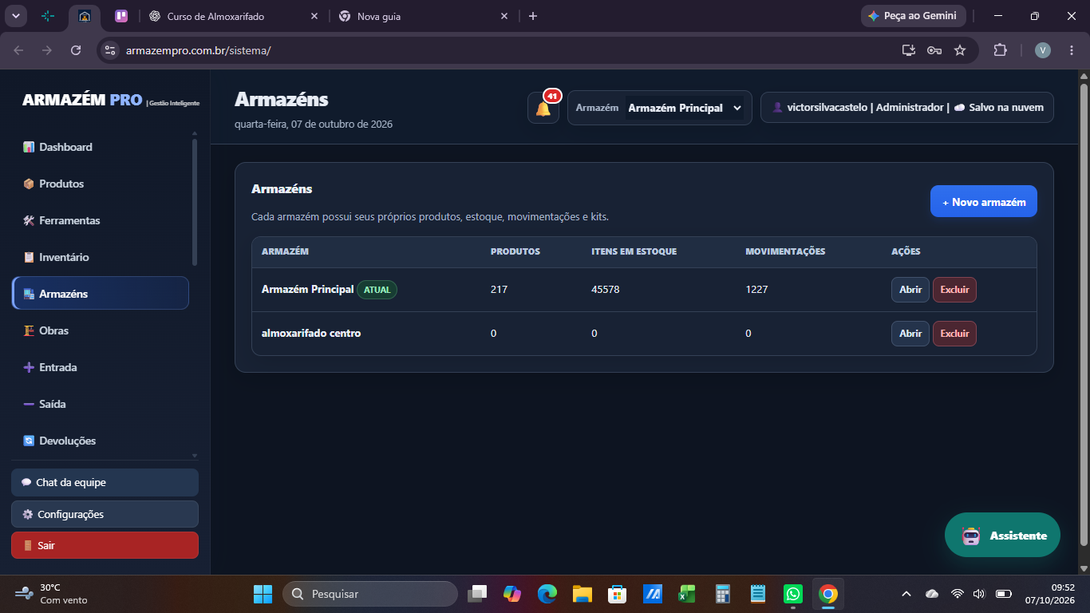Click the Dashboard icon in the sidebar
1090x613 pixels.
click(x=29, y=147)
